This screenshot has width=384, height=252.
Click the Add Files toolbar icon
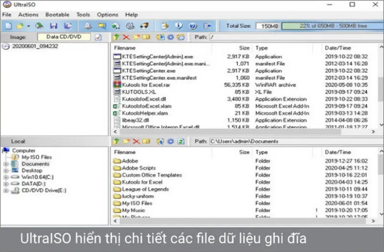point(165,26)
